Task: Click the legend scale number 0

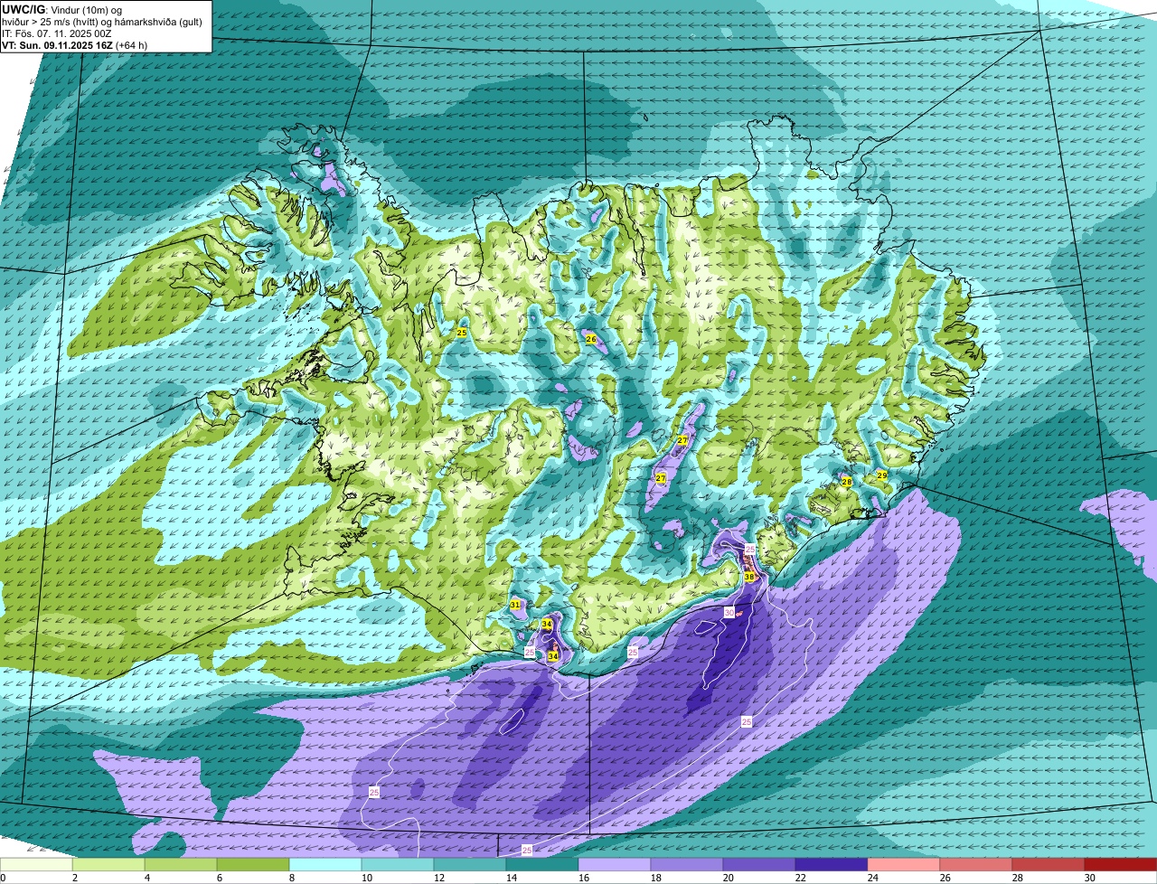Action: [x=3, y=878]
